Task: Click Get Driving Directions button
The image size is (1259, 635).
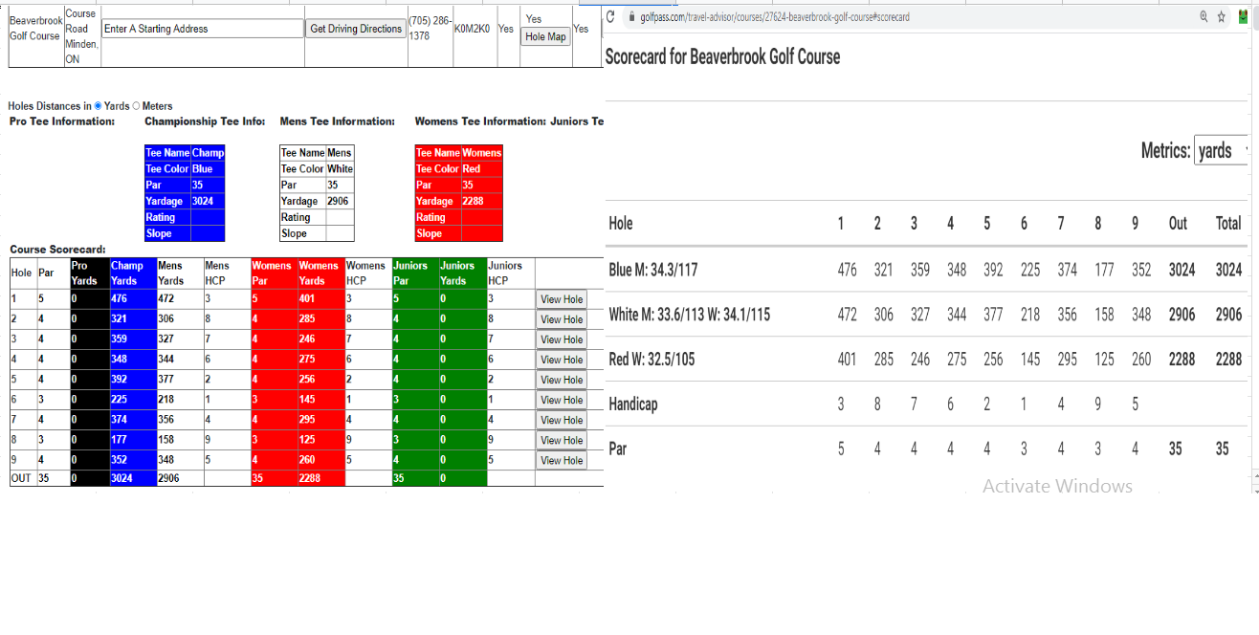Action: coord(356,29)
